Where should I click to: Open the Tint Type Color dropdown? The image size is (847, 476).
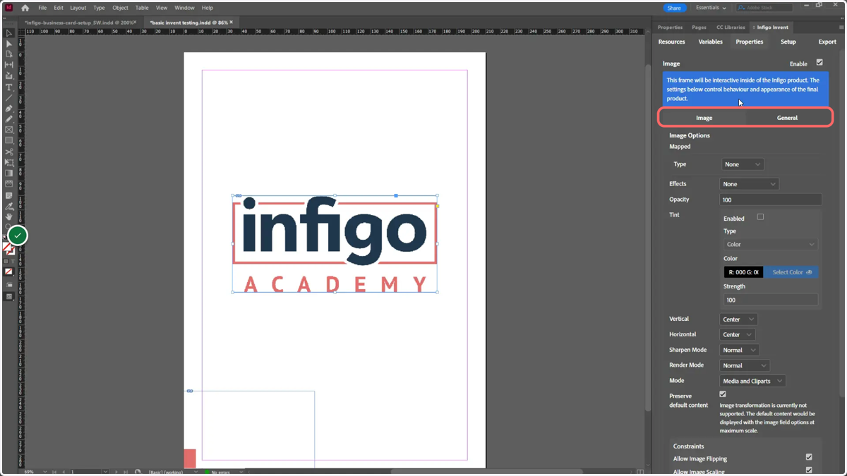pyautogui.click(x=770, y=244)
